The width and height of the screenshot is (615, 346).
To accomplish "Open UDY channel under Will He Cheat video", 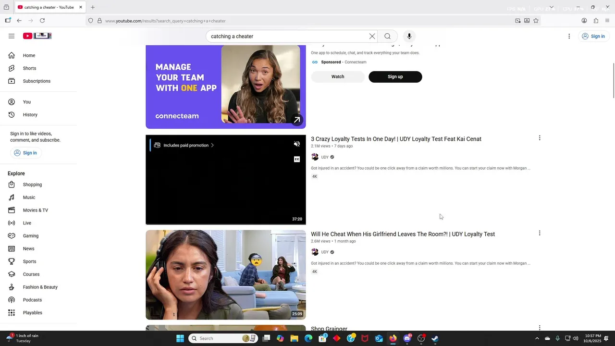I will [325, 252].
